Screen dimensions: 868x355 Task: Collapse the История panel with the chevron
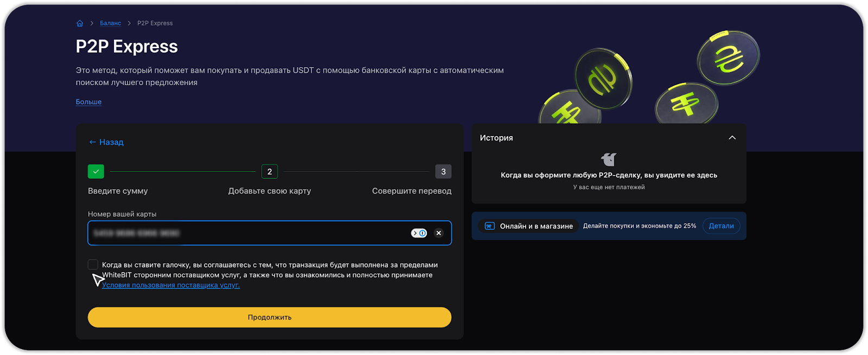(732, 138)
